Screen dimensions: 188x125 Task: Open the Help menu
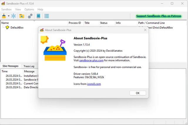click(x=40, y=9)
